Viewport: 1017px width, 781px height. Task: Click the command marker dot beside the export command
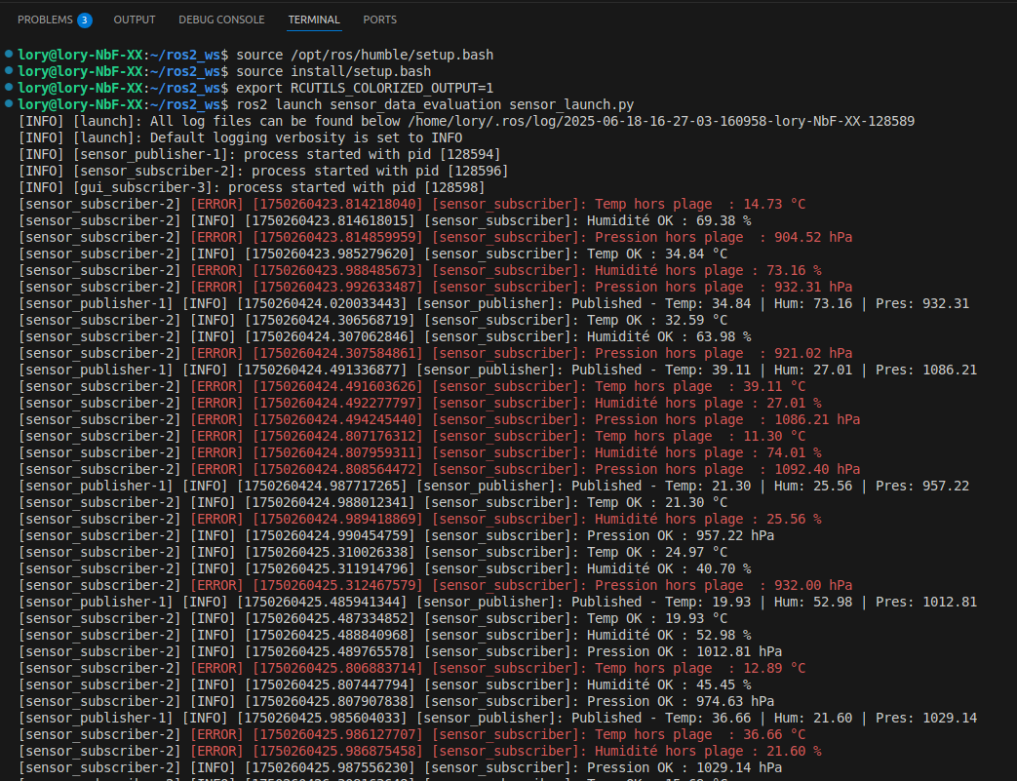pyautogui.click(x=9, y=88)
